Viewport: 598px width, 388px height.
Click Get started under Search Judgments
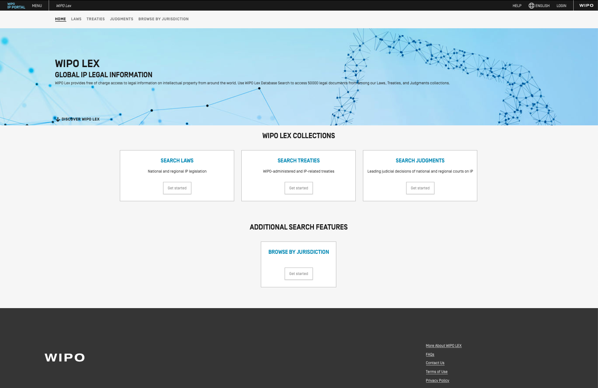point(420,188)
